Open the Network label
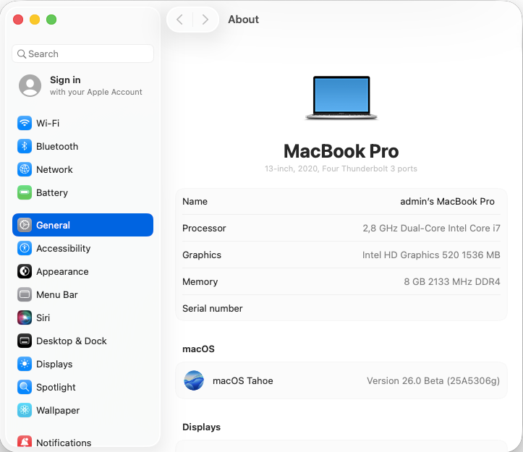This screenshot has height=452, width=523. click(x=54, y=169)
